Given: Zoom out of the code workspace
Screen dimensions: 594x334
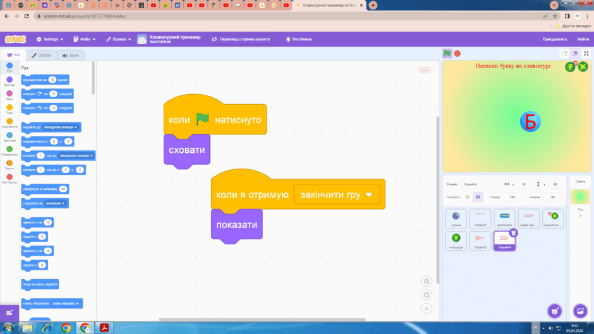Looking at the screenshot, I should (x=427, y=295).
